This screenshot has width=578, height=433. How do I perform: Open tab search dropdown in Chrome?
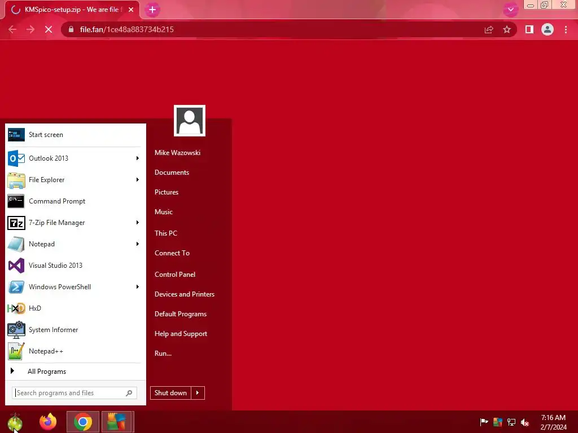coord(510,10)
